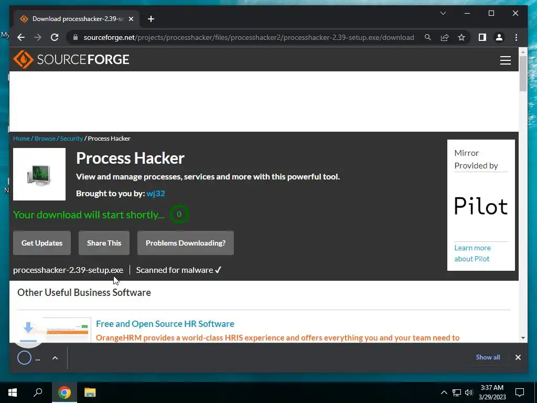Open the Windows Start menu
537x403 pixels.
click(13, 393)
